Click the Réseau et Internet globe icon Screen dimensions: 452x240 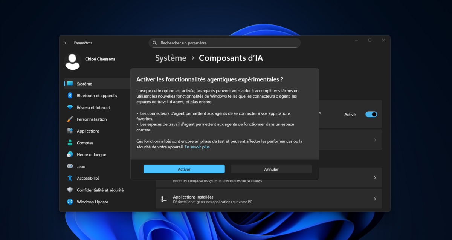tap(70, 107)
